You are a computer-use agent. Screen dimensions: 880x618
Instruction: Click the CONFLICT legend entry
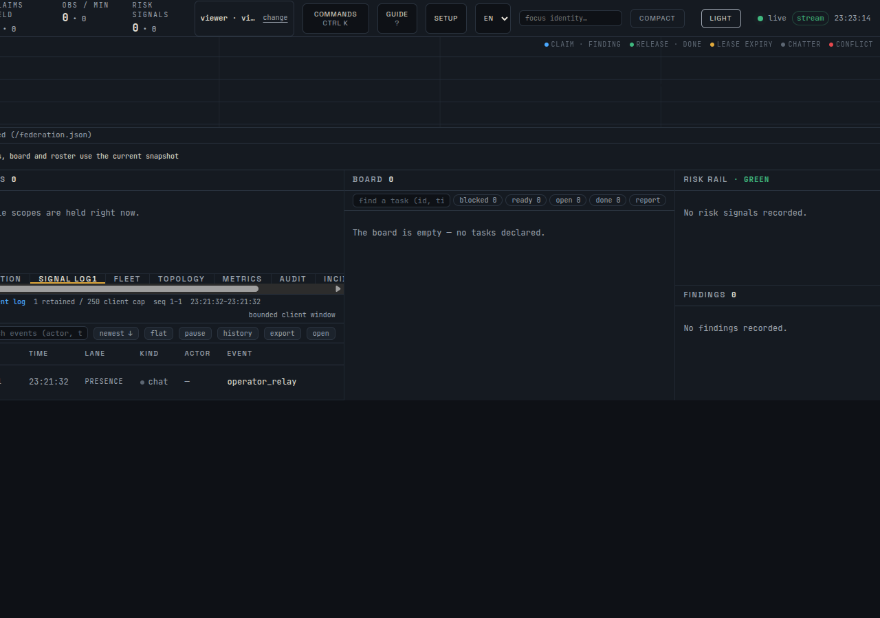851,45
